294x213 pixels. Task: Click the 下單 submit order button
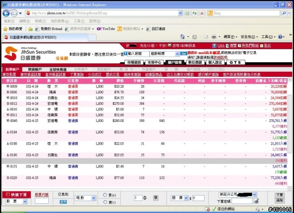279,195
